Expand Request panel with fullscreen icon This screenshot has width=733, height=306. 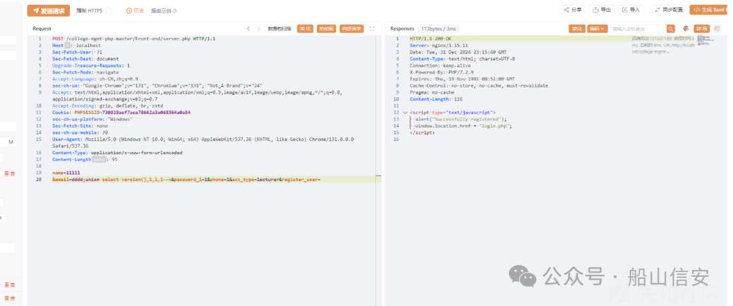tap(372, 28)
